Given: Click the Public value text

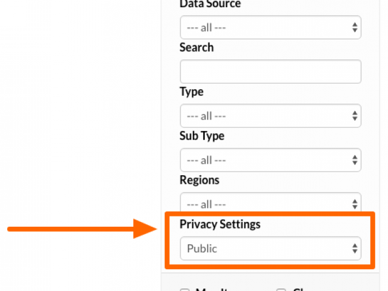Looking at the screenshot, I should pos(202,249).
